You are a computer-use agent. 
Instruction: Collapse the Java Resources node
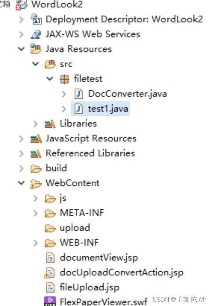click(21, 49)
